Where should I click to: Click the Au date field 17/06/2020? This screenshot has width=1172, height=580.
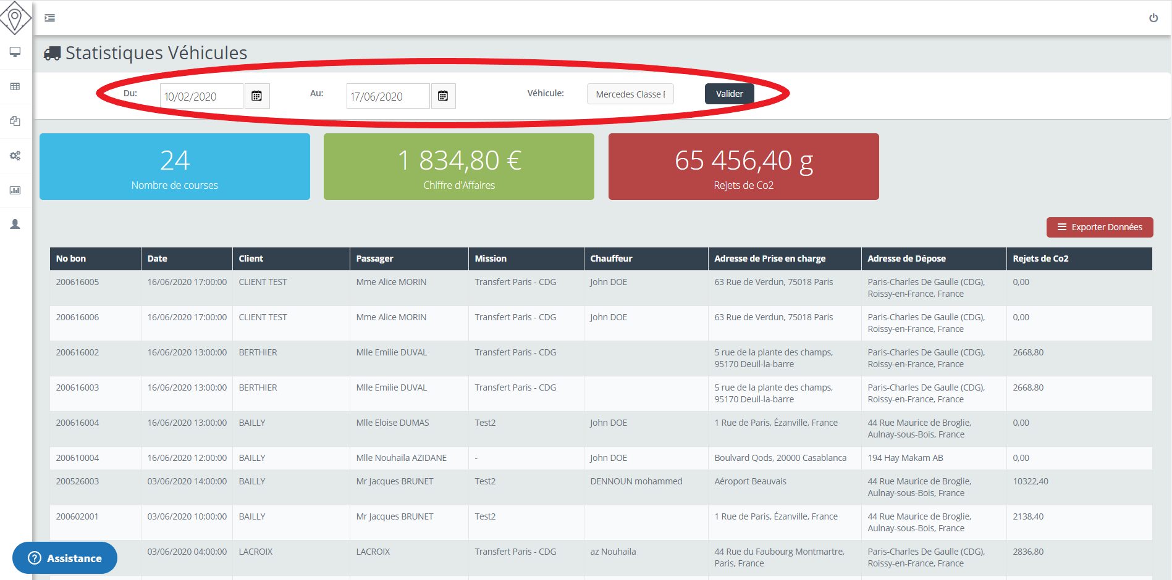pos(387,96)
